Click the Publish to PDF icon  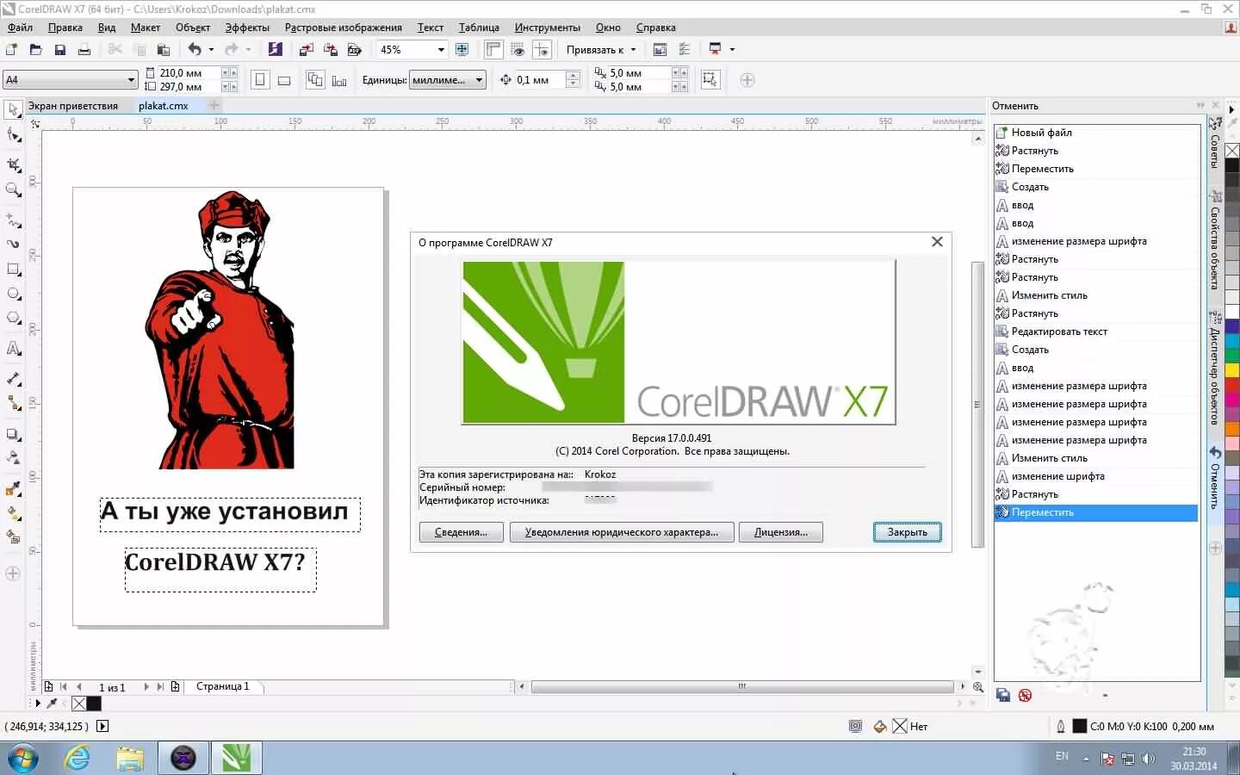tap(354, 49)
